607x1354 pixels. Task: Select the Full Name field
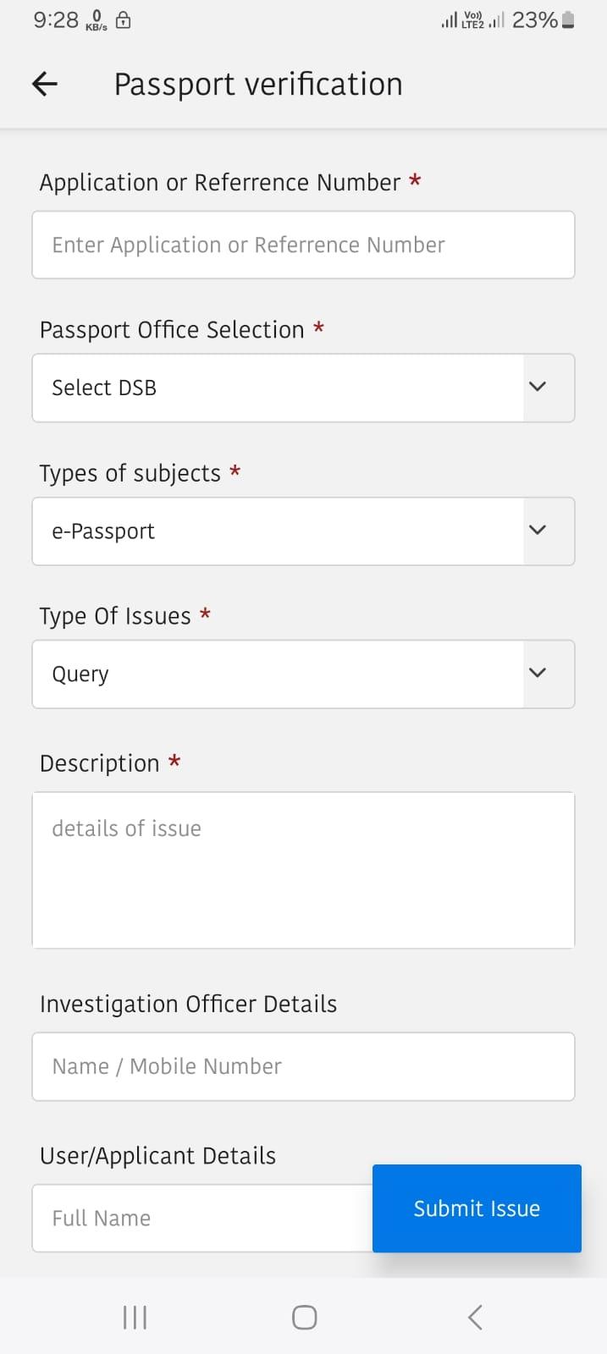coord(202,1218)
